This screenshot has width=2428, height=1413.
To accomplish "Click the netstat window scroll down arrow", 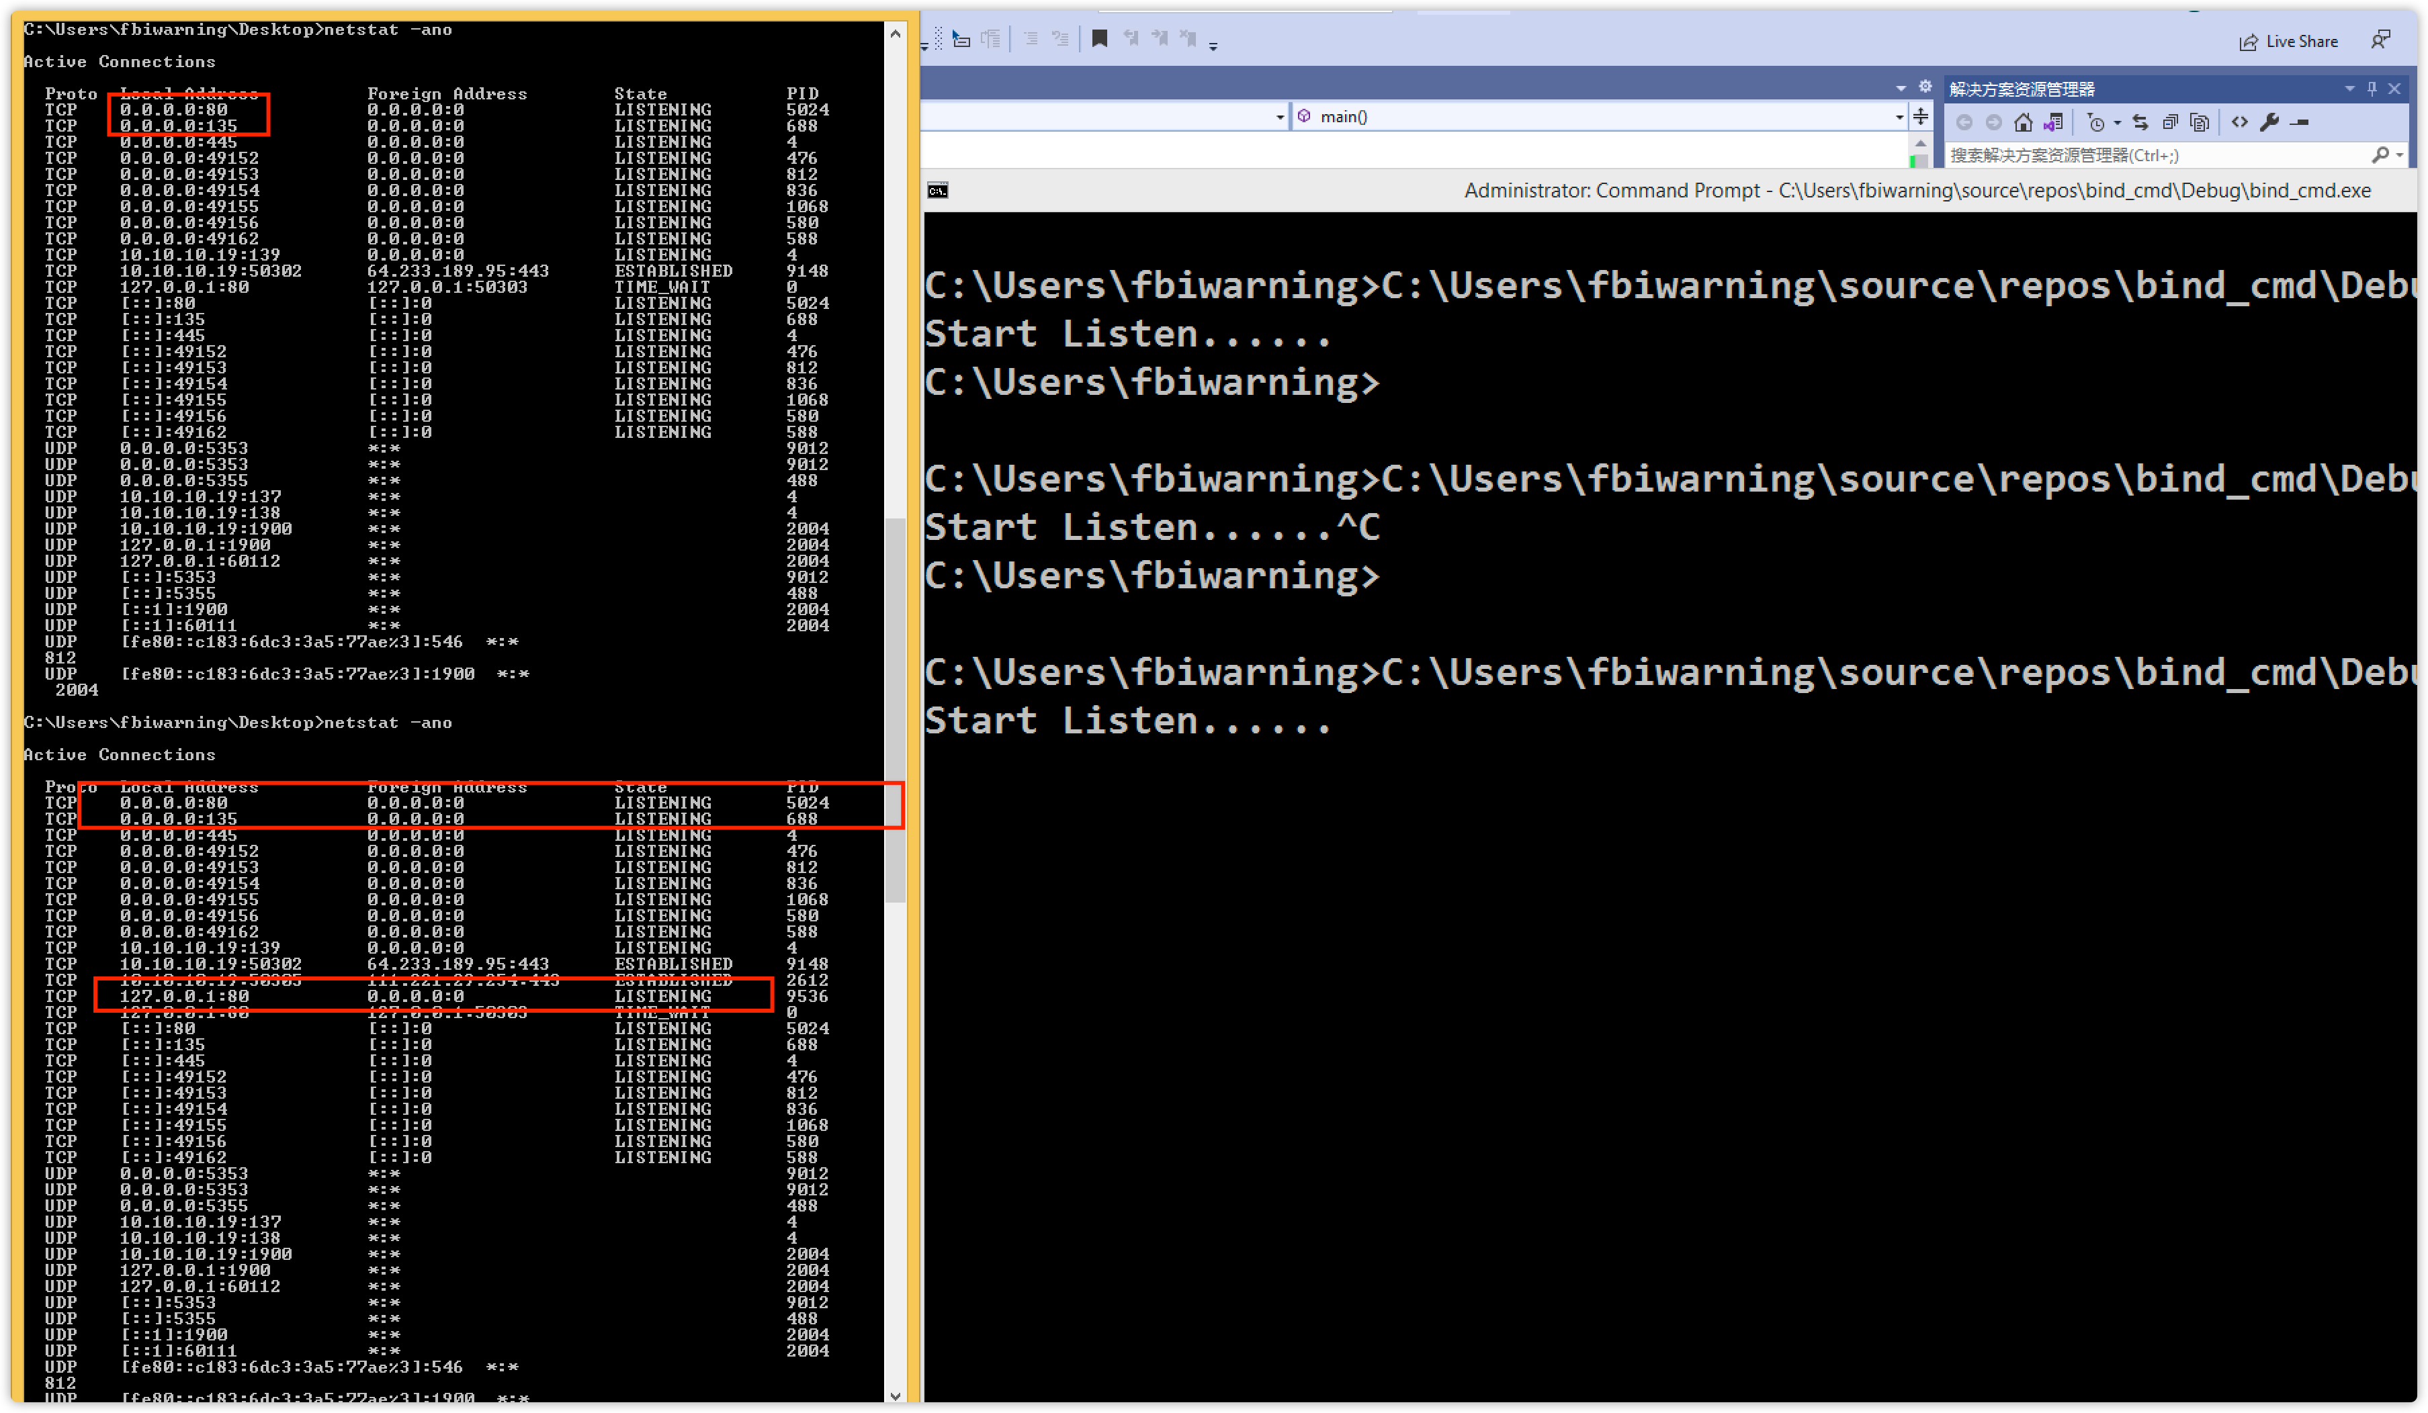I will [x=895, y=1395].
